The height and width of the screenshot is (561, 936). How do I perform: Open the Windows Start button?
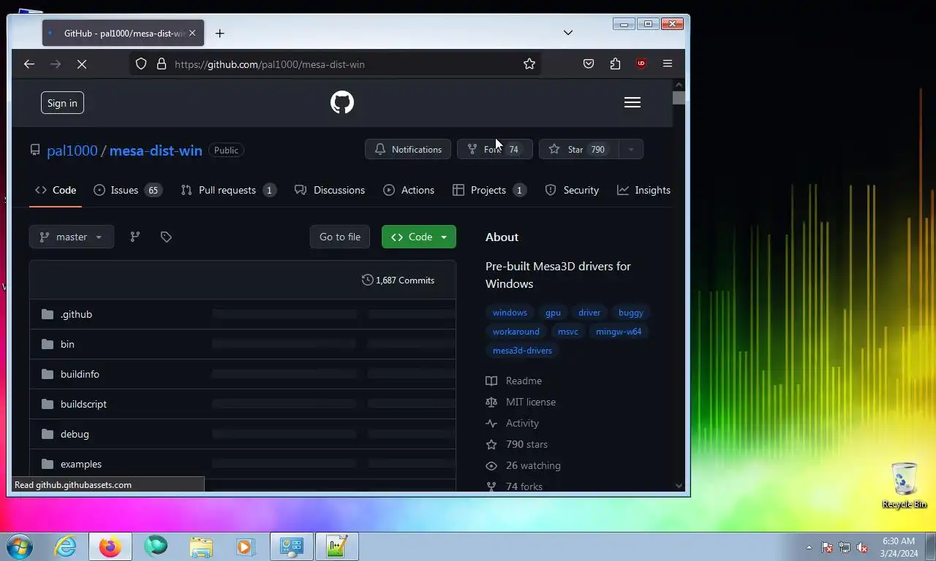click(x=20, y=546)
